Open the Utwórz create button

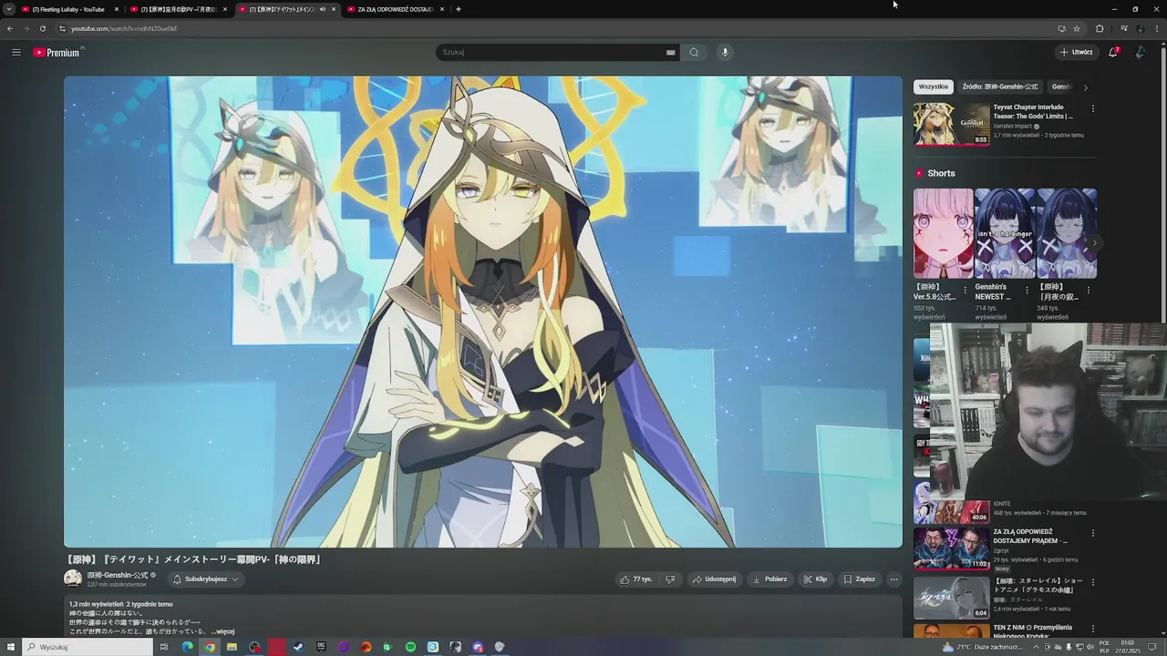[1076, 52]
